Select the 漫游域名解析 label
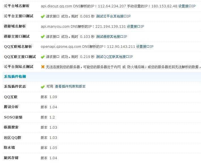This screenshot has width=201, height=166. pyautogui.click(x=15, y=26)
